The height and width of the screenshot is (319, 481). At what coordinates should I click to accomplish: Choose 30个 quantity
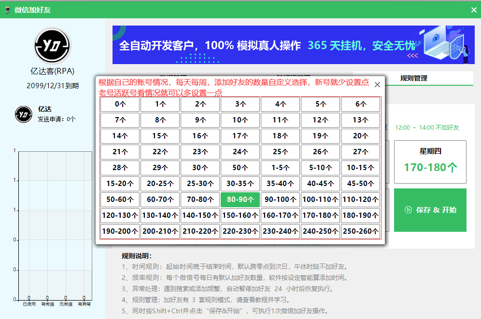click(x=200, y=168)
